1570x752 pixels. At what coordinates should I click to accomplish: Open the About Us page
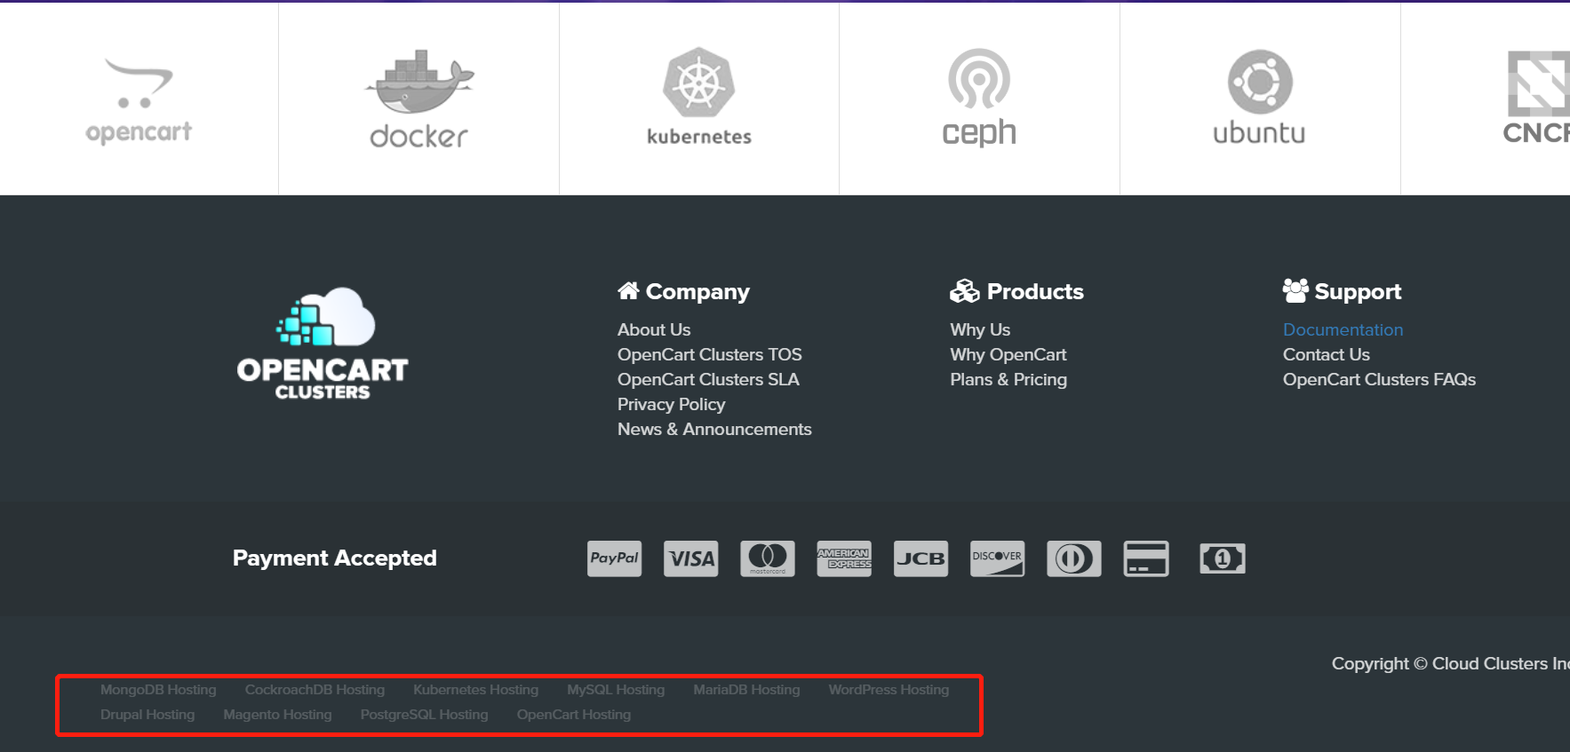click(654, 329)
